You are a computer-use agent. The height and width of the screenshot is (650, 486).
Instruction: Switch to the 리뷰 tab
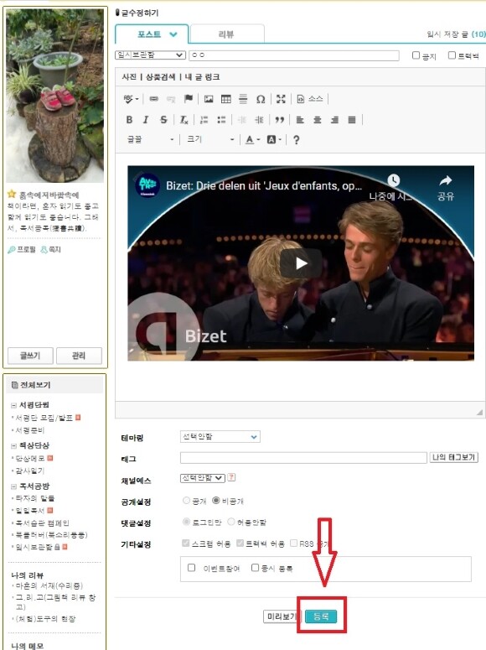tap(226, 34)
